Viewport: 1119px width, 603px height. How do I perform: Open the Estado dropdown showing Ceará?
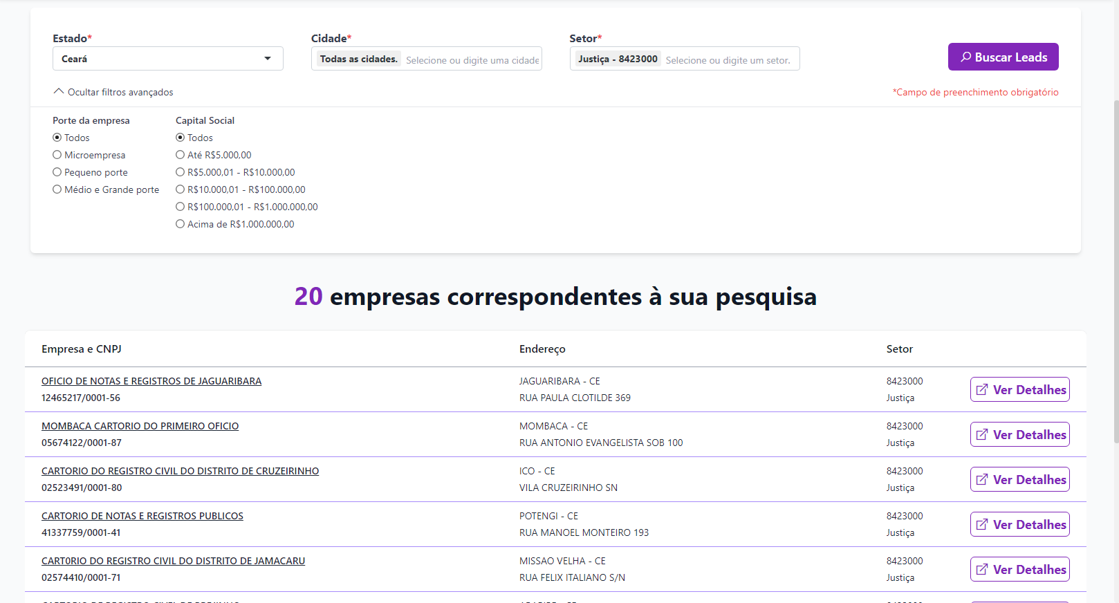coord(167,59)
